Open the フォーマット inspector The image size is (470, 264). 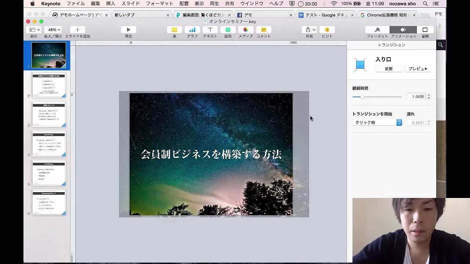tap(377, 30)
